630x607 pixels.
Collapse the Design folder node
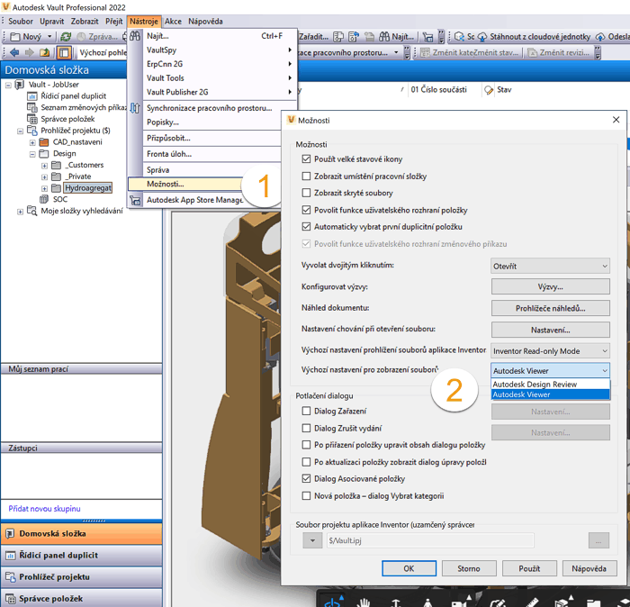(x=32, y=154)
